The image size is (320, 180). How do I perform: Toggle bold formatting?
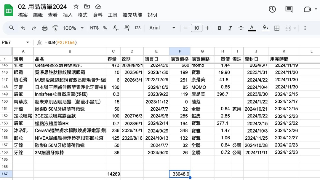coord(220,28)
